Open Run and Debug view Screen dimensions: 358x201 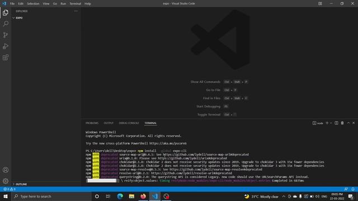click(x=6, y=46)
